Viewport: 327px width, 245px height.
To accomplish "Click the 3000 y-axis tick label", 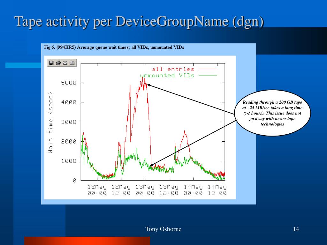I will [69, 122].
